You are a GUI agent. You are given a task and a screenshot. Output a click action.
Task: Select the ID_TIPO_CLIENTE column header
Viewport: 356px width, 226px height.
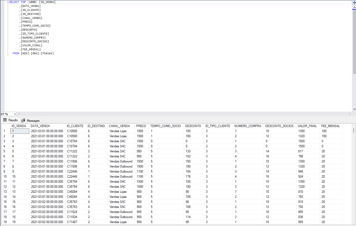click(218, 126)
